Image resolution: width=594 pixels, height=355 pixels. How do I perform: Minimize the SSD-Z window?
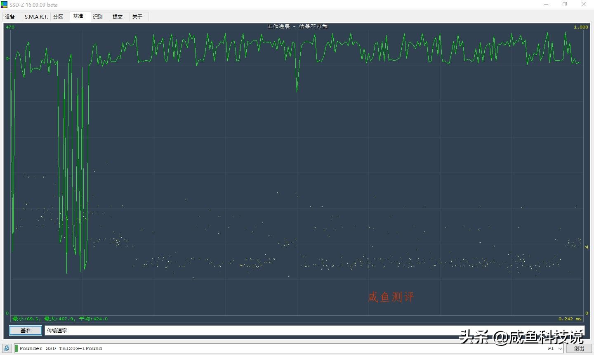546,5
